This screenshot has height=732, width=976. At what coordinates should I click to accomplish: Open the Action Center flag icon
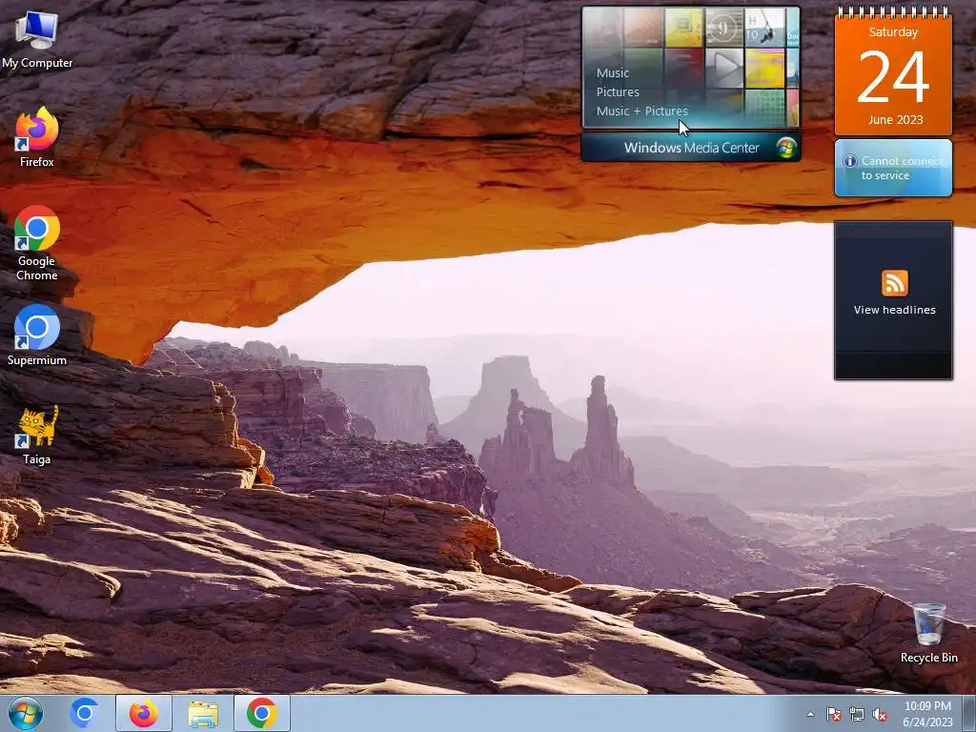(x=833, y=714)
